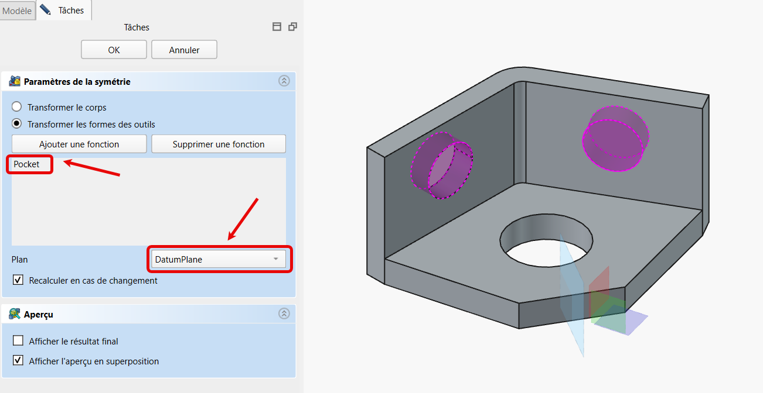The image size is (763, 393).
Task: Select the Transformer le corps radio option
Action: click(17, 107)
